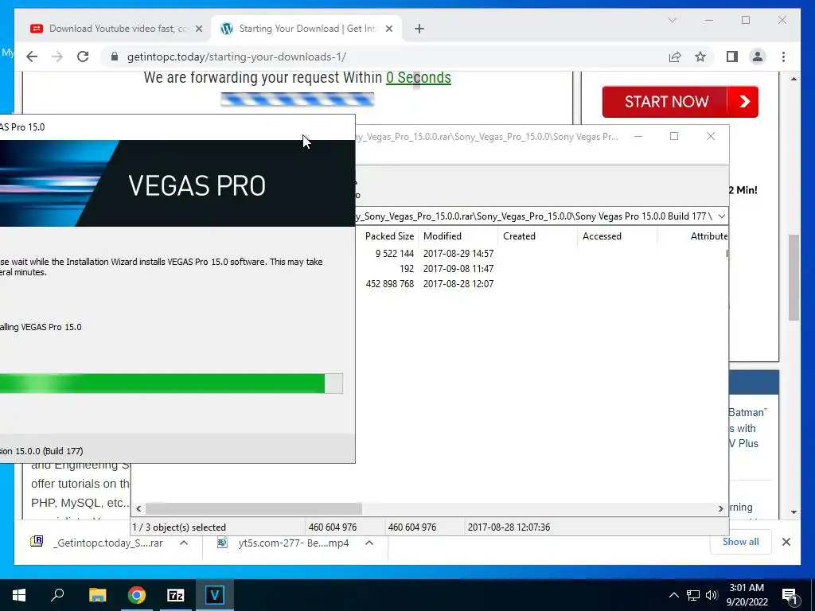
Task: Close the Download Youtube video tab
Action: pyautogui.click(x=198, y=29)
